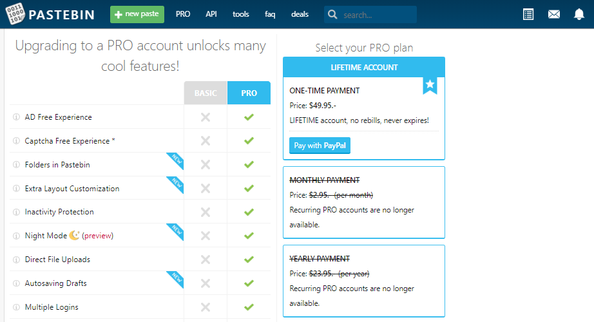Click the Direct File Uploads label
This screenshot has height=322, width=594.
point(57,260)
